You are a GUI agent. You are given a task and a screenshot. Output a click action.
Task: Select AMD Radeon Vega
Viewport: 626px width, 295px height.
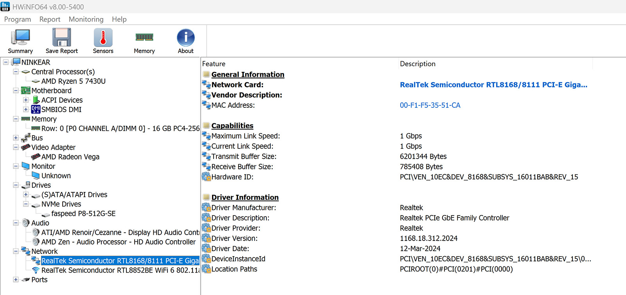click(70, 157)
